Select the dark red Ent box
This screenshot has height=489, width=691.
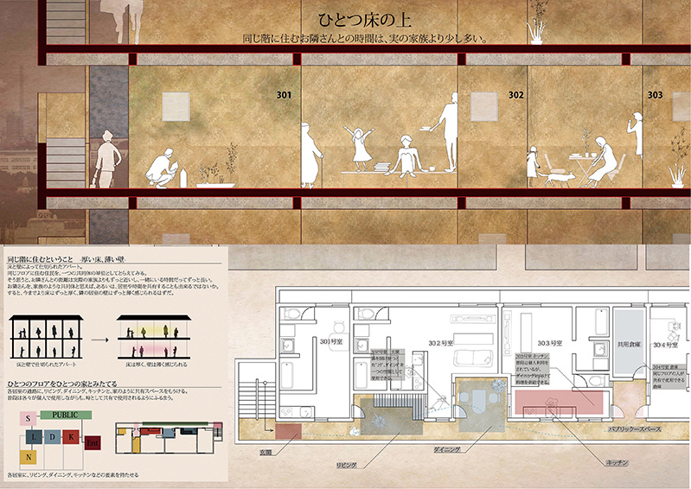[x=93, y=443]
